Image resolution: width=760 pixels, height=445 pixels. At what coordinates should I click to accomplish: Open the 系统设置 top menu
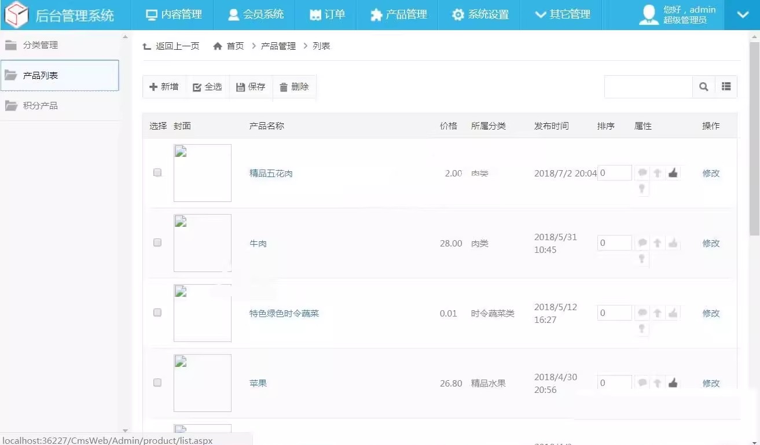click(x=480, y=15)
